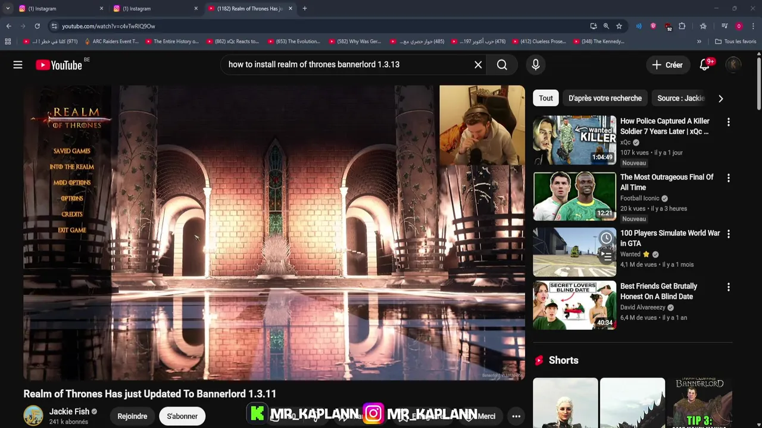This screenshot has height=428, width=762.
Task: Close the first Instagram tab
Action: (x=101, y=8)
